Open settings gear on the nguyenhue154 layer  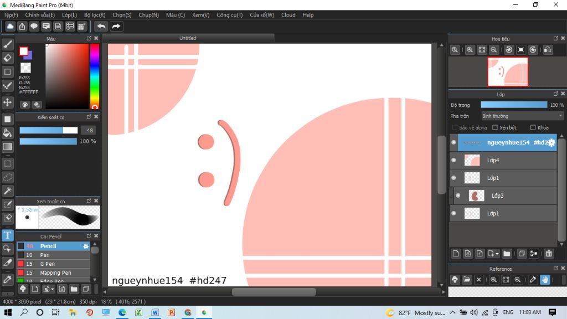551,142
